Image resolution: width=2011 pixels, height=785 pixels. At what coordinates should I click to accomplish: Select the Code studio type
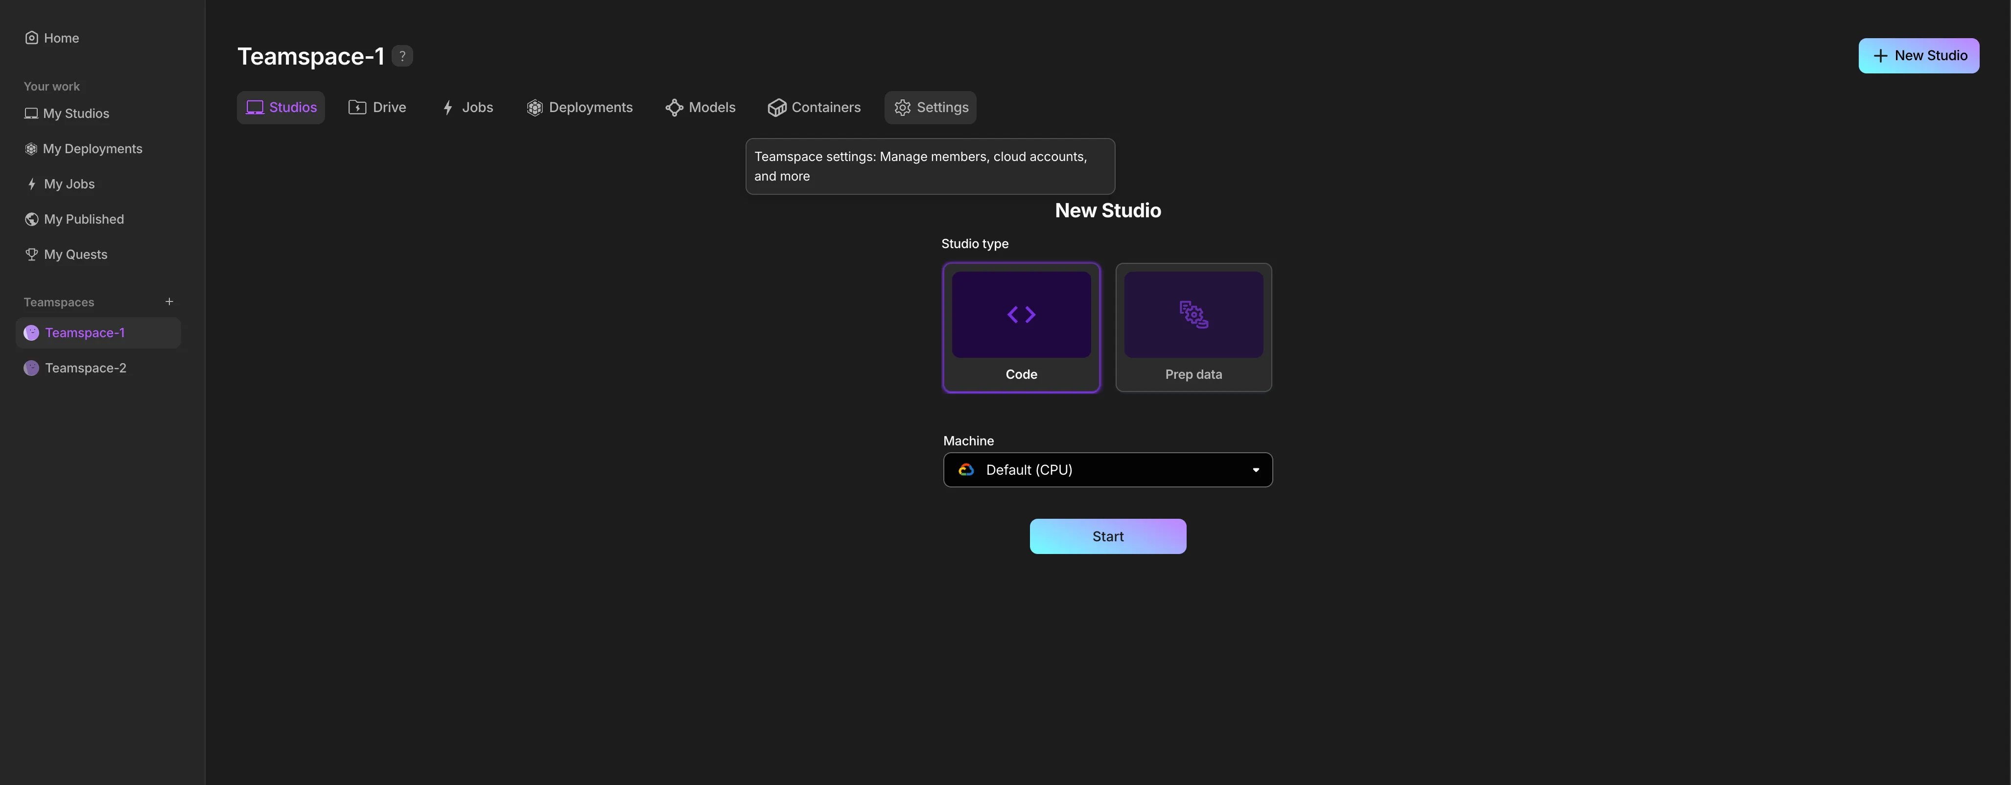click(x=1021, y=328)
